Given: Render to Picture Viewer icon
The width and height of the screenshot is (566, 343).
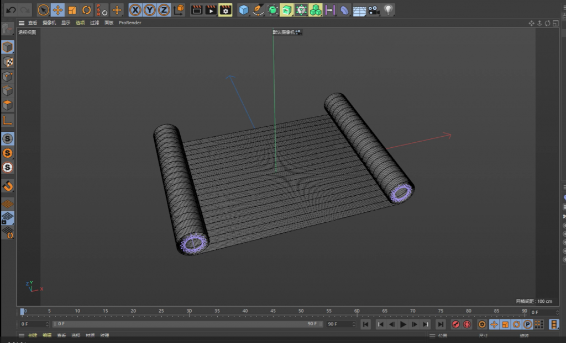Looking at the screenshot, I should 211,10.
